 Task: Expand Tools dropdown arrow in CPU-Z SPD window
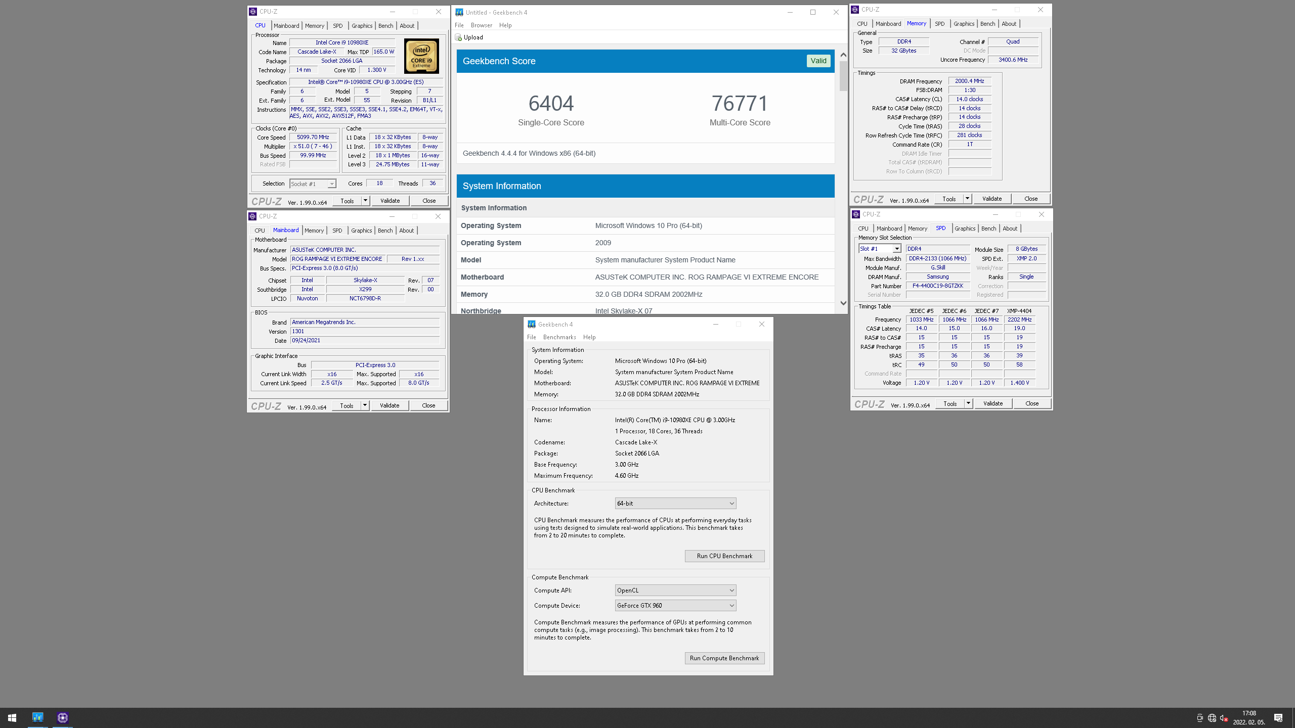coord(968,403)
